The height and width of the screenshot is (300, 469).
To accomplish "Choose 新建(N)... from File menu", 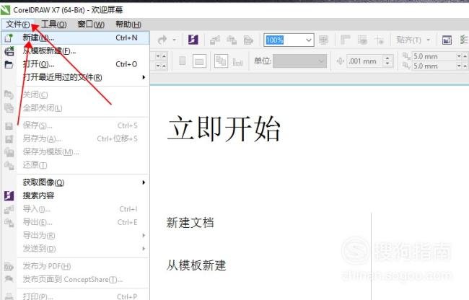I will [x=75, y=38].
